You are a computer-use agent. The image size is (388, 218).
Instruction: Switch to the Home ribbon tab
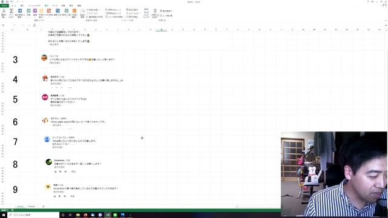(14, 5)
